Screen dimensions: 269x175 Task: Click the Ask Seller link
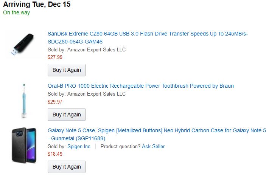(x=153, y=146)
